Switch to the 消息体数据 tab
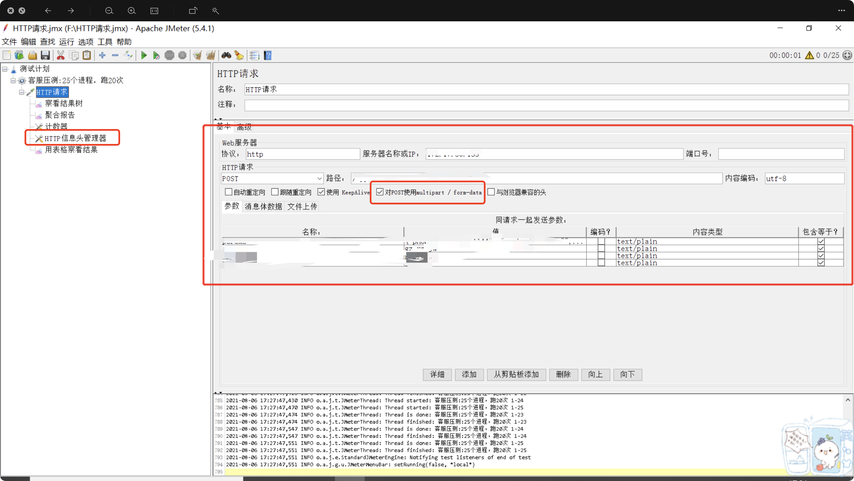854x481 pixels. (263, 206)
